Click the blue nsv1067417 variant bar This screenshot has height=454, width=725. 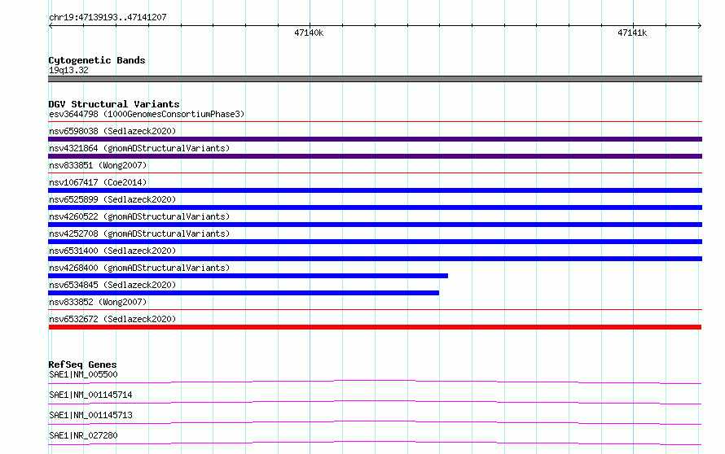tap(375, 190)
